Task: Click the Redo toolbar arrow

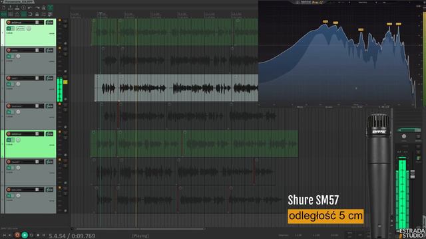Action: point(37,7)
